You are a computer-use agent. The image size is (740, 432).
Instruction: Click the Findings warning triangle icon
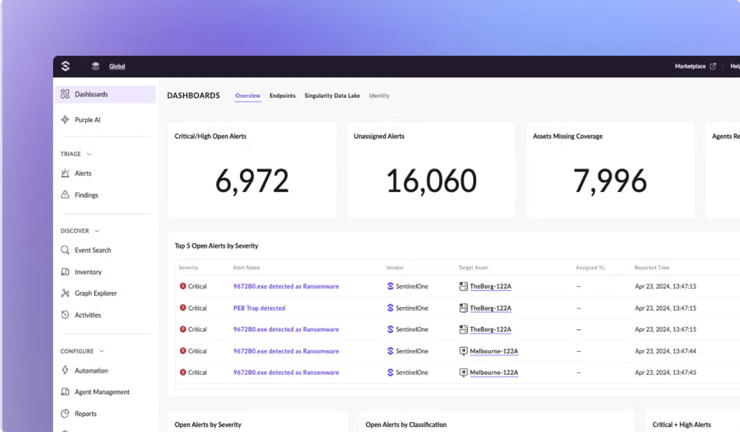point(65,195)
